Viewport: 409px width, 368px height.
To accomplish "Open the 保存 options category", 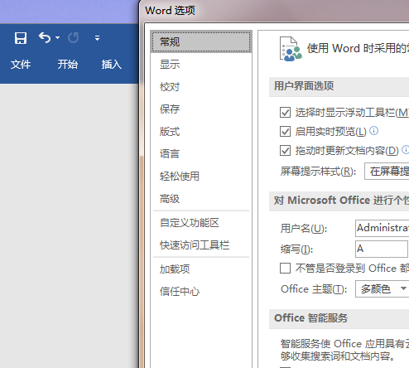I will pyautogui.click(x=201, y=109).
